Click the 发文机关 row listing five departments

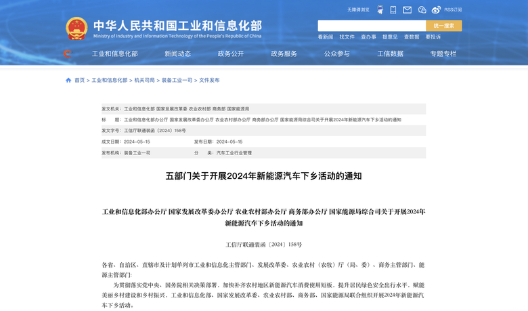point(264,109)
